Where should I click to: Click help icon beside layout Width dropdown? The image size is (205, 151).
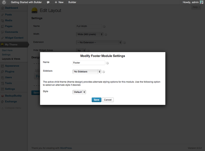106,34
